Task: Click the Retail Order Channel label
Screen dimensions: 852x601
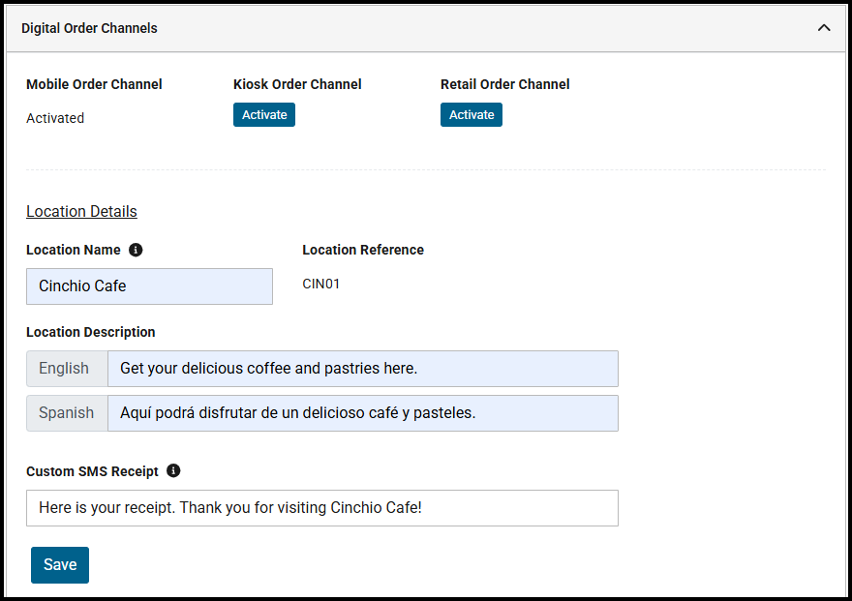Action: tap(504, 84)
